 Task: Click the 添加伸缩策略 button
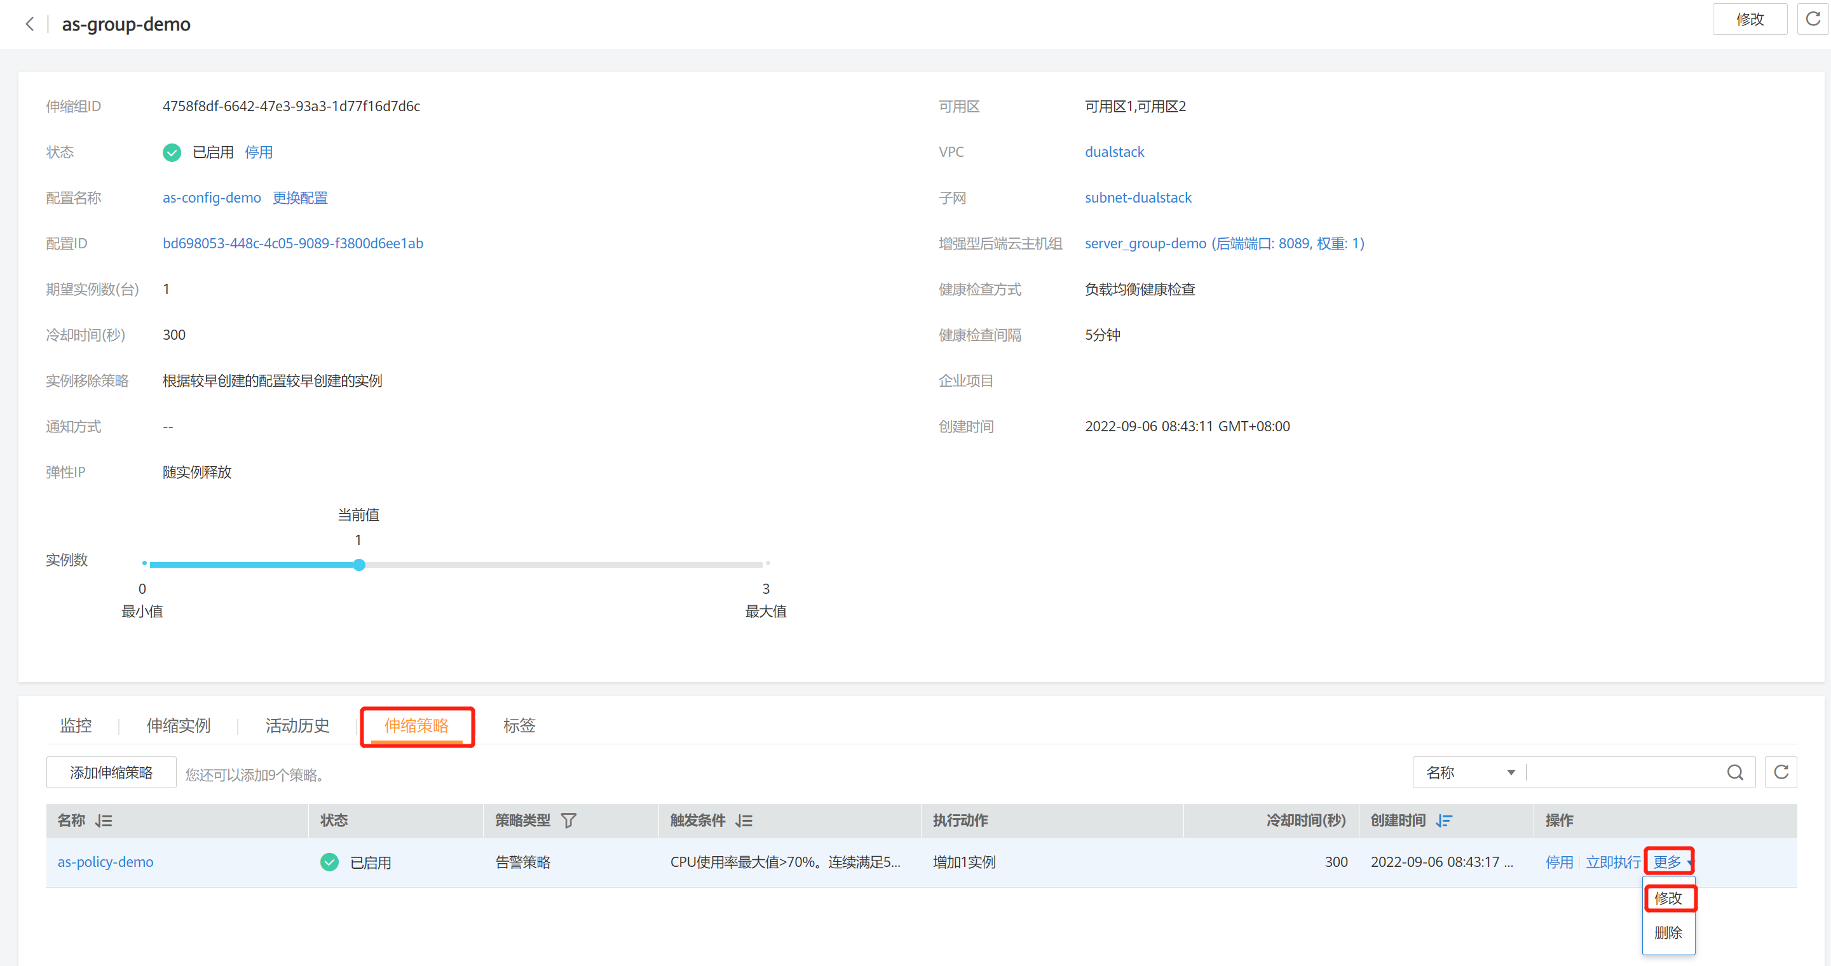click(111, 773)
